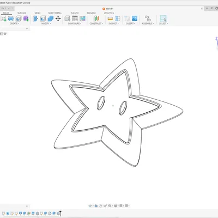Select the Insert image/canvas icon

135,19
